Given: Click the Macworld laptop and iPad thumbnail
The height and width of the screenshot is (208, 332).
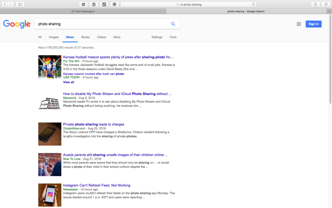Looking at the screenshot, I should [x=50, y=103].
